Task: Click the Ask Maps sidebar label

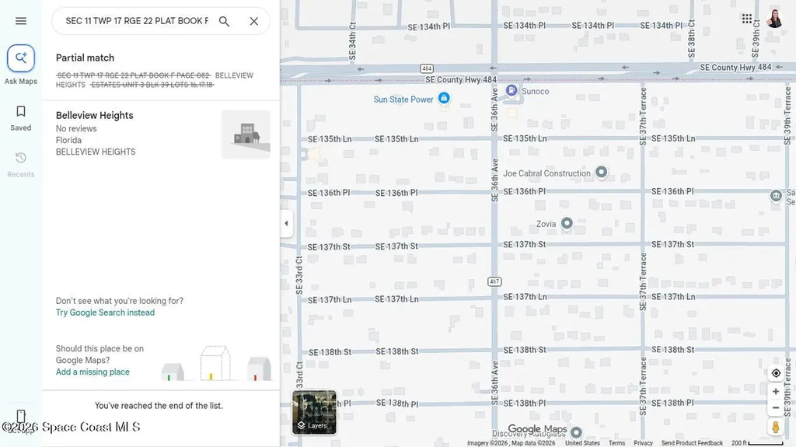Action: pyautogui.click(x=21, y=82)
